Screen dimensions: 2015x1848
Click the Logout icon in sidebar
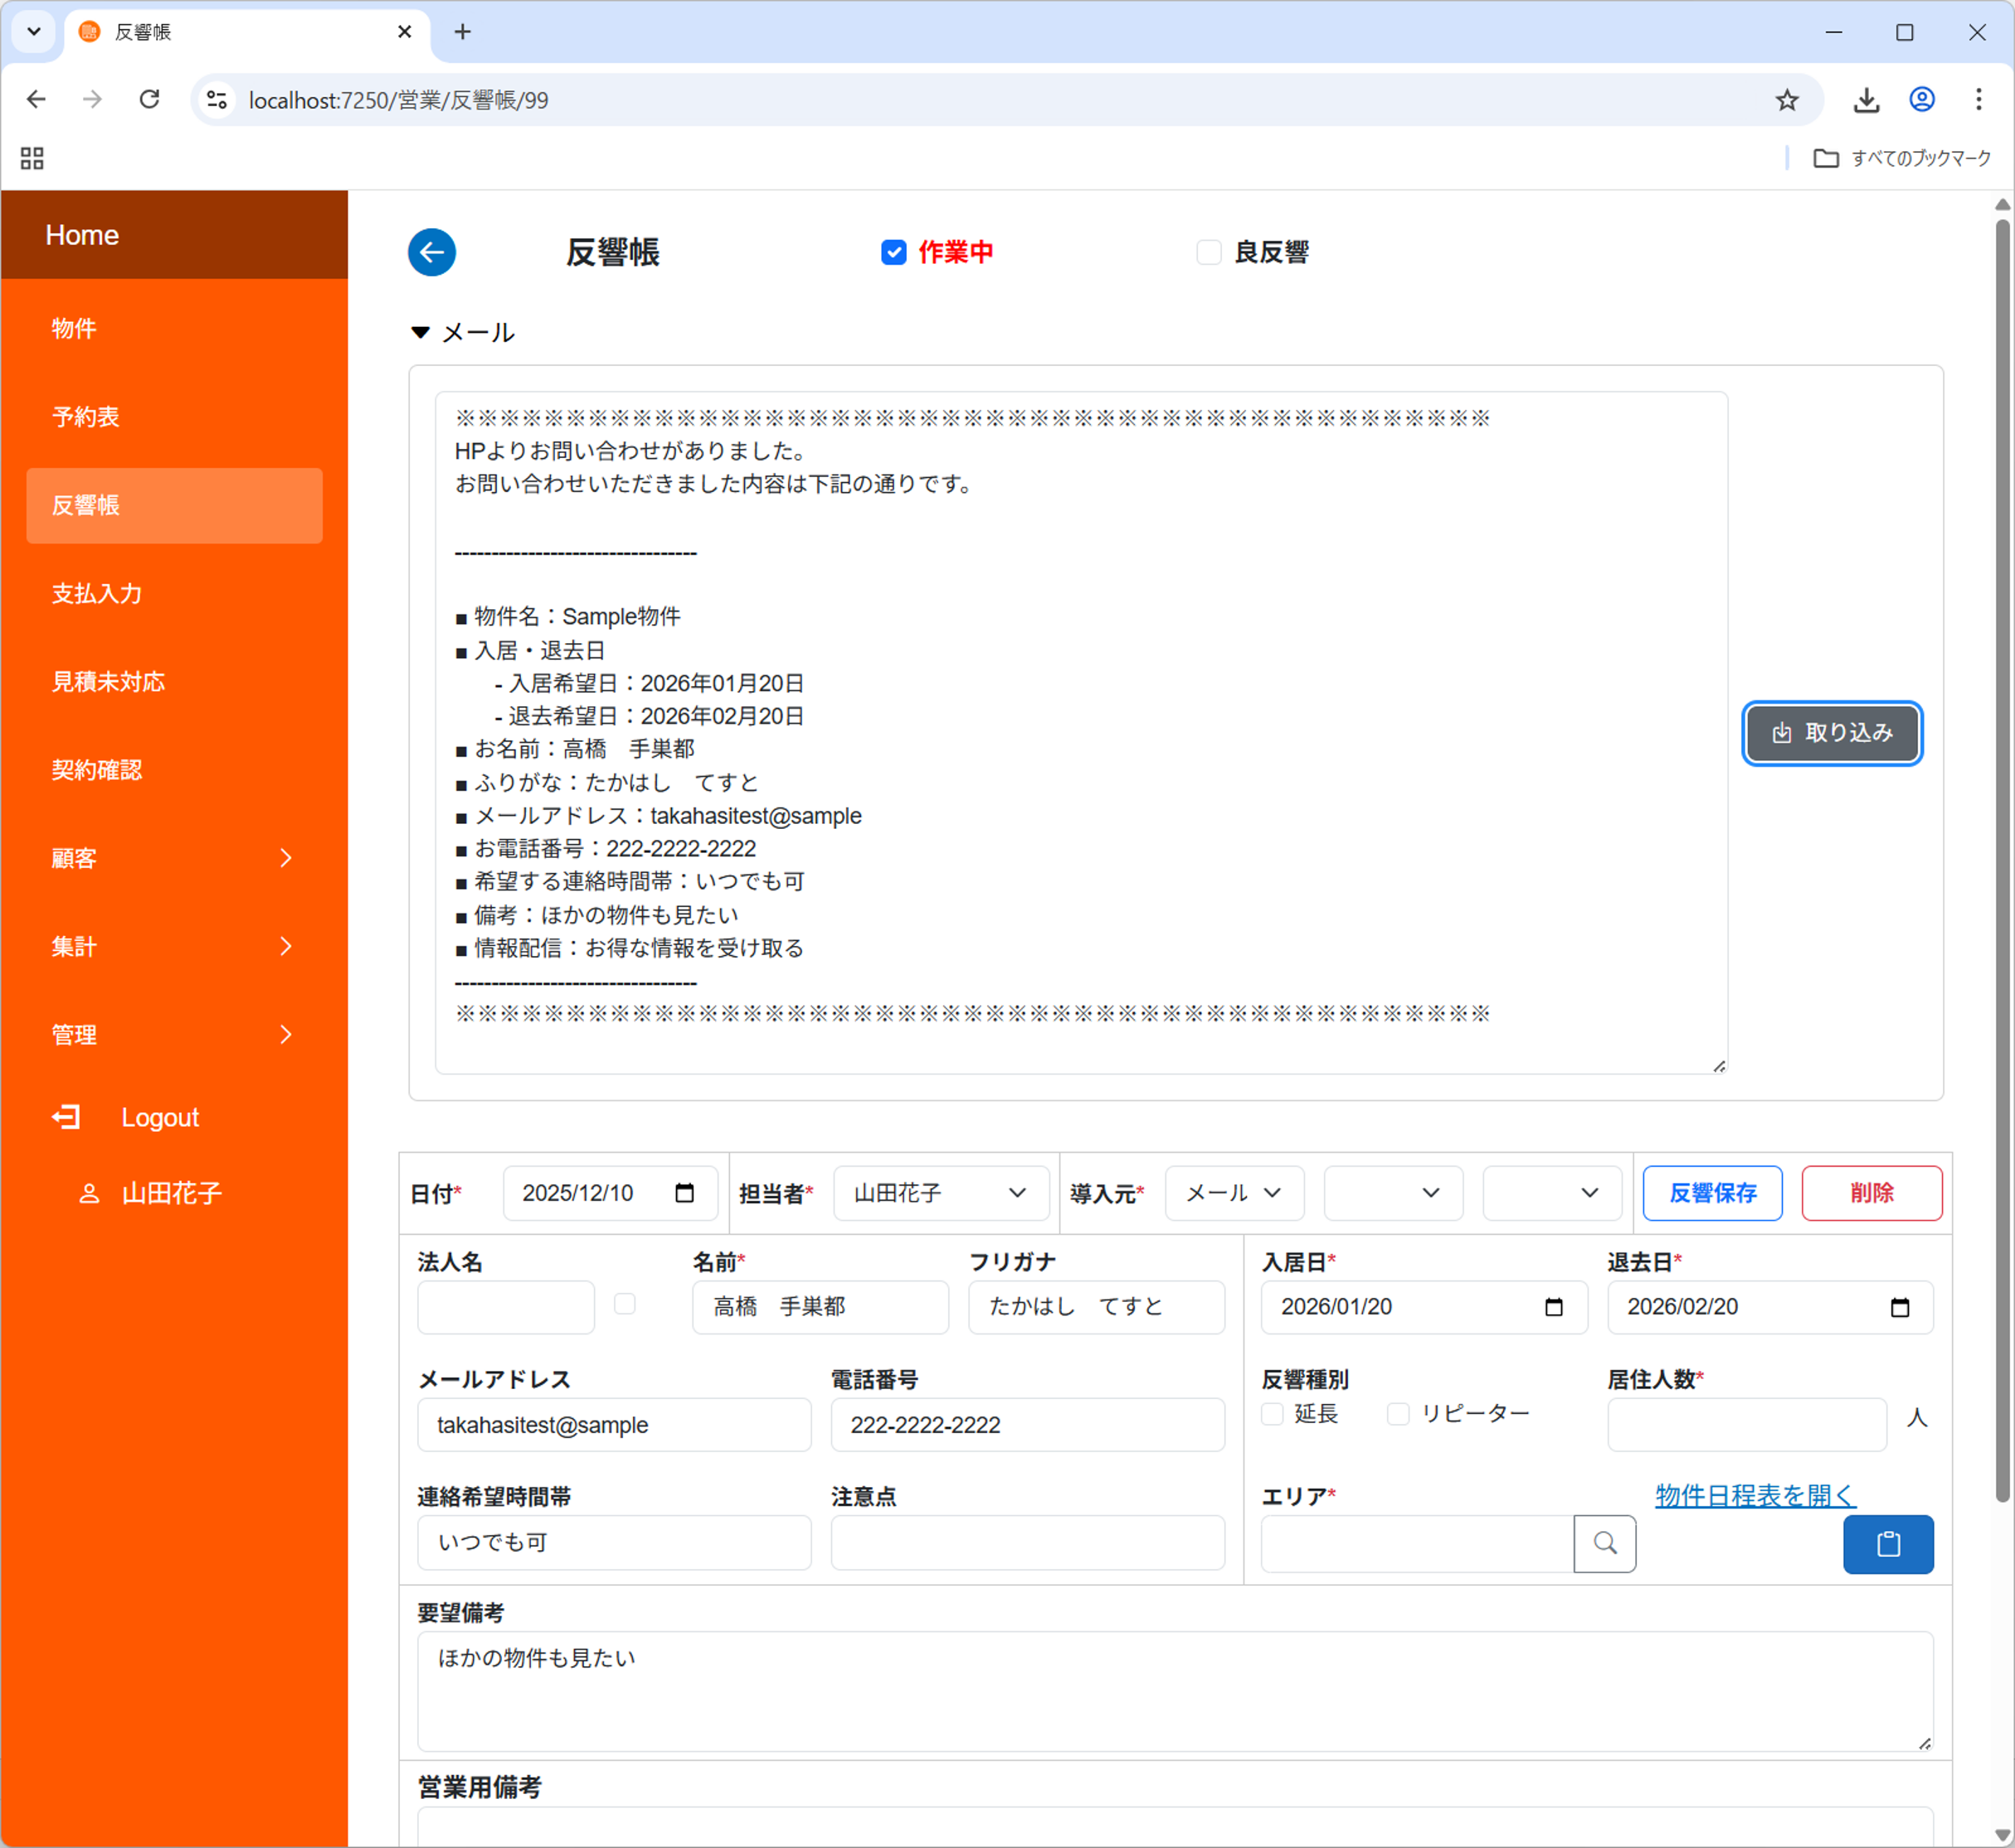[x=66, y=1117]
